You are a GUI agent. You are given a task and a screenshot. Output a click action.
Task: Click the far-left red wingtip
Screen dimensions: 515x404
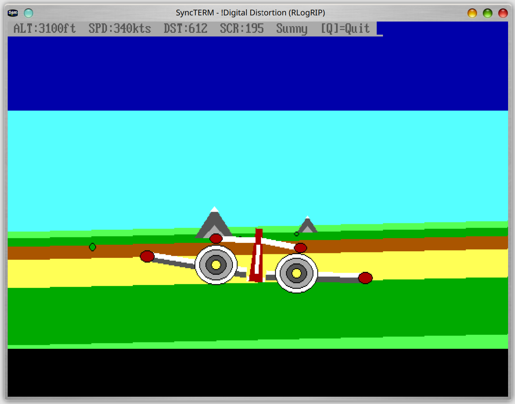coord(147,256)
